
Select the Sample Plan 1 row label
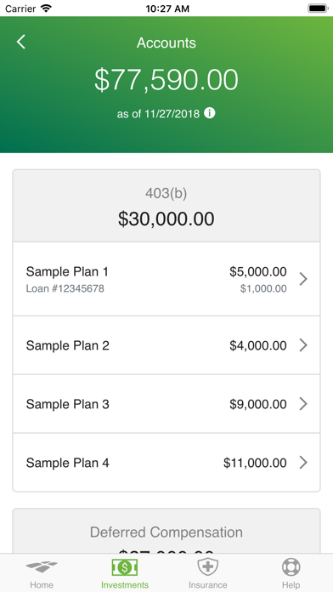(67, 271)
